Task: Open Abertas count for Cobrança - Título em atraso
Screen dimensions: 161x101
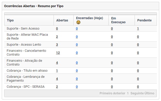Action: [x=57, y=71]
